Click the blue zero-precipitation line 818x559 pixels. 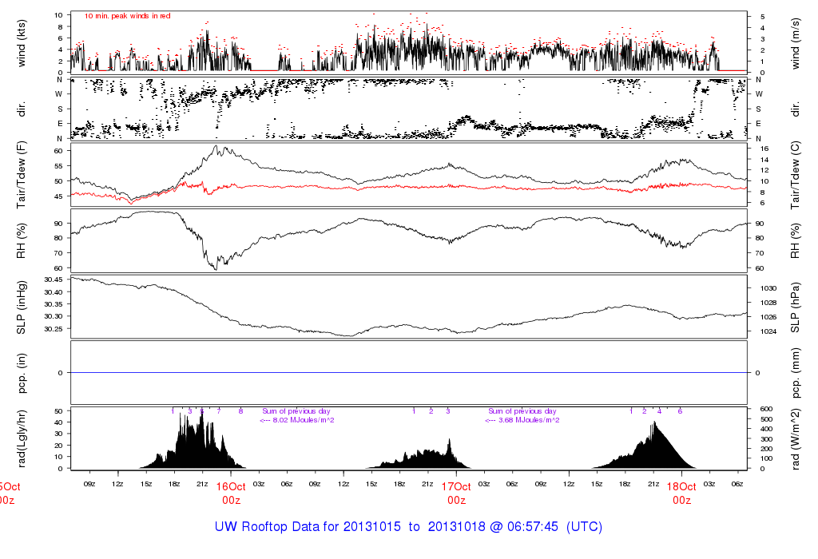(x=409, y=373)
